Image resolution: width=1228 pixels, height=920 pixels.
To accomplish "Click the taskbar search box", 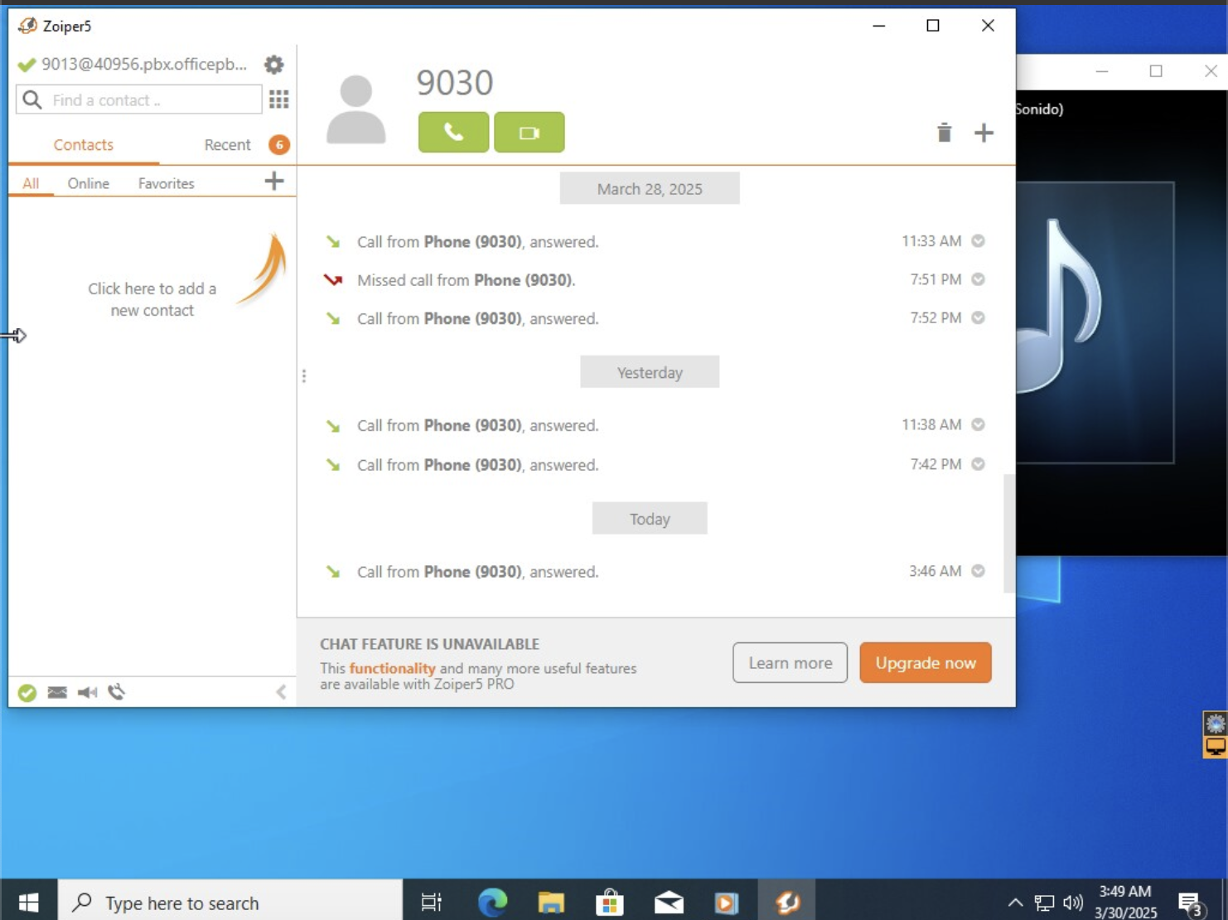I will [230, 902].
